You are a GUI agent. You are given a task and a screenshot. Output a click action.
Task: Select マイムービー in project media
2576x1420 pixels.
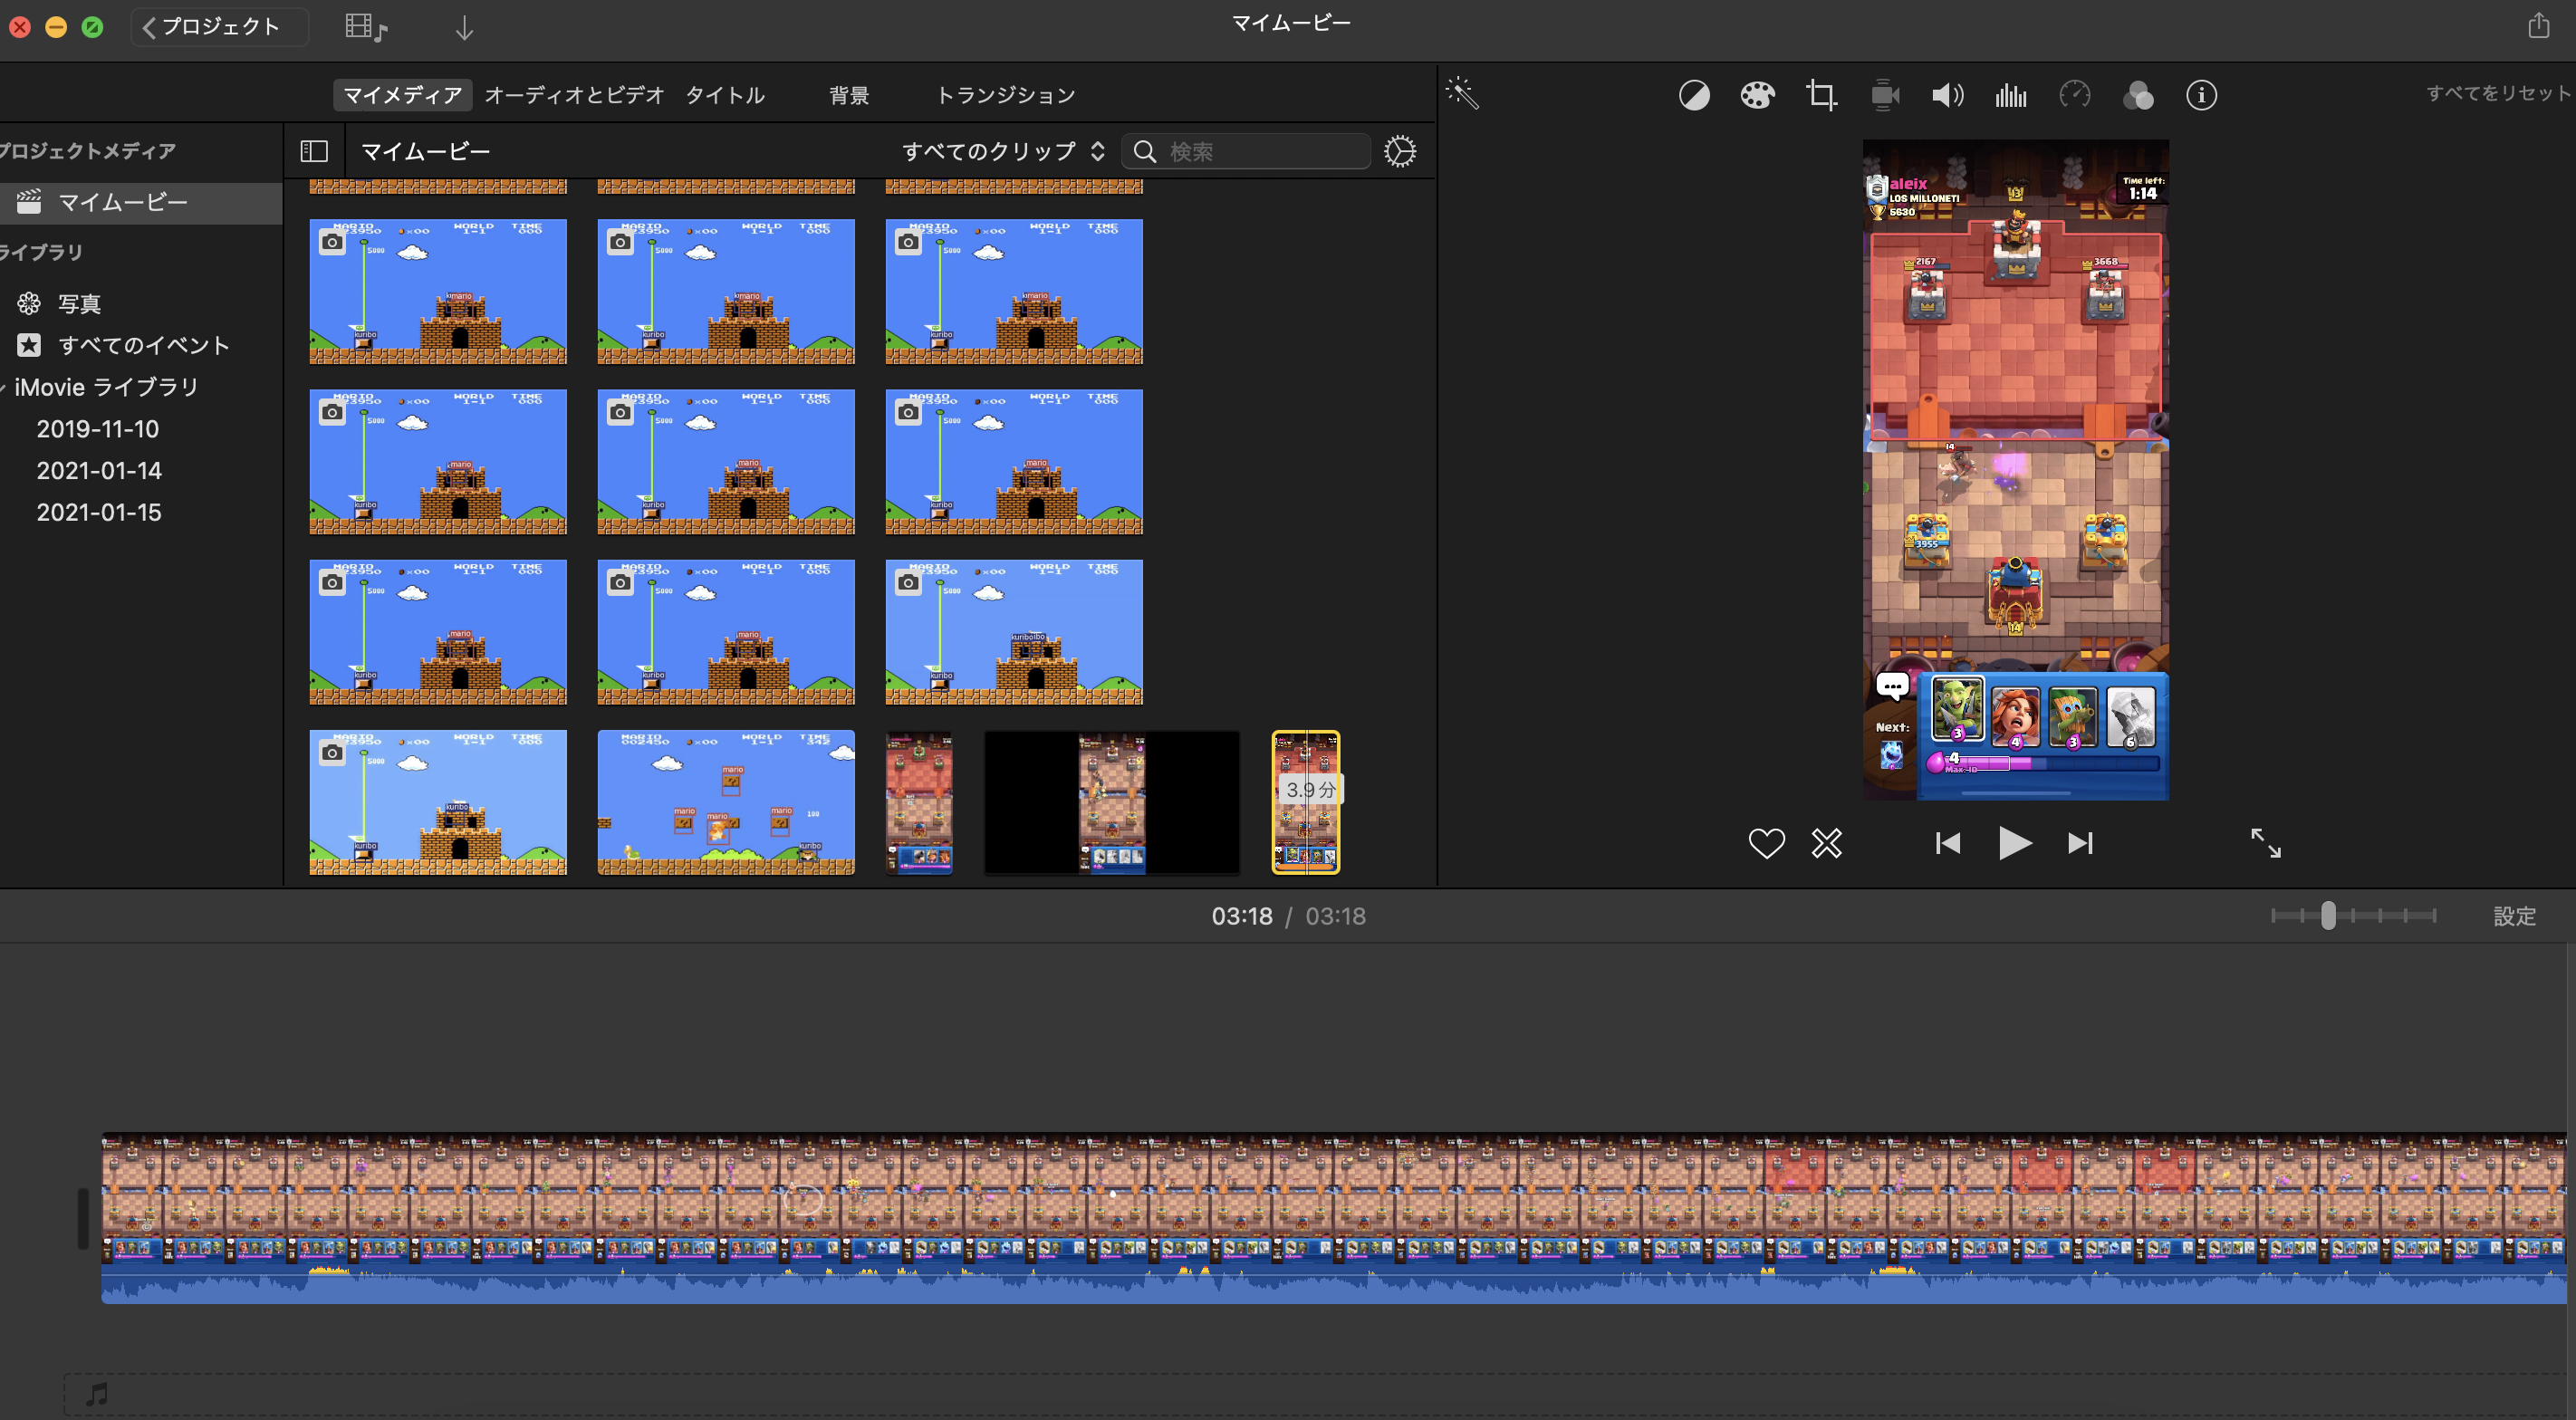pyautogui.click(x=141, y=203)
